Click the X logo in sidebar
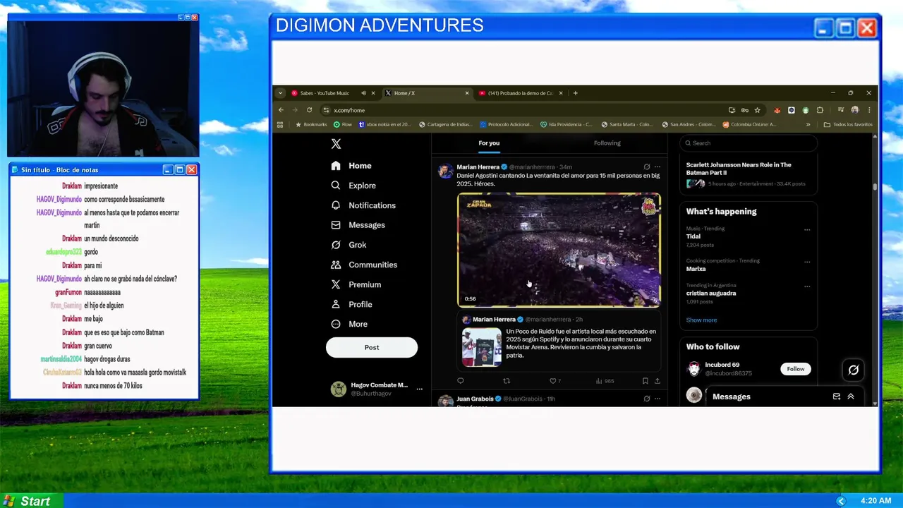903x508 pixels. [x=336, y=143]
